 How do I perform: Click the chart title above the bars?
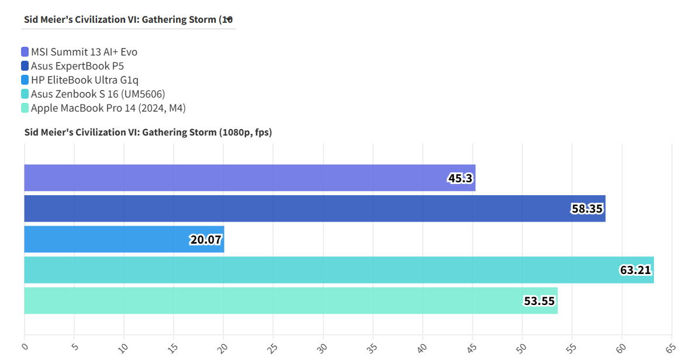pyautogui.click(x=148, y=133)
